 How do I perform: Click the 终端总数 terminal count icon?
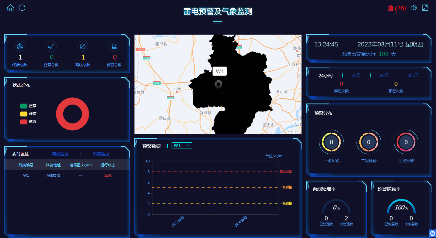20,46
